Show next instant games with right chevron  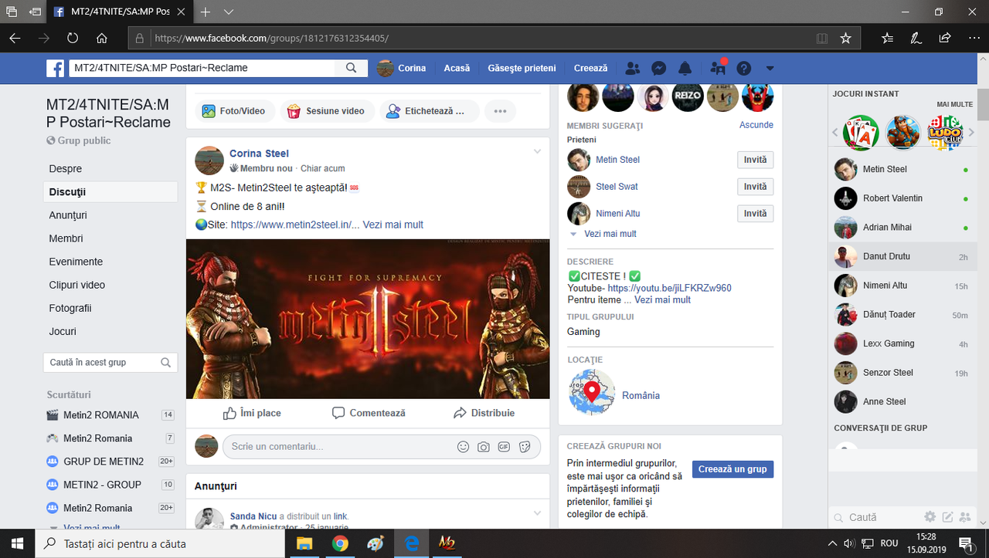970,133
